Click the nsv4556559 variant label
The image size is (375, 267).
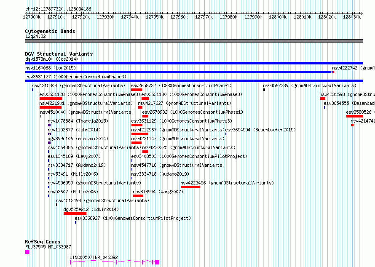[94, 183]
